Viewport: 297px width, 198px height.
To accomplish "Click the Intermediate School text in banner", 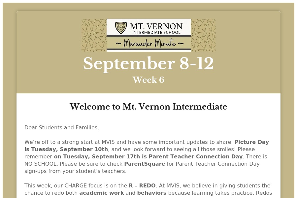I will point(156,32).
